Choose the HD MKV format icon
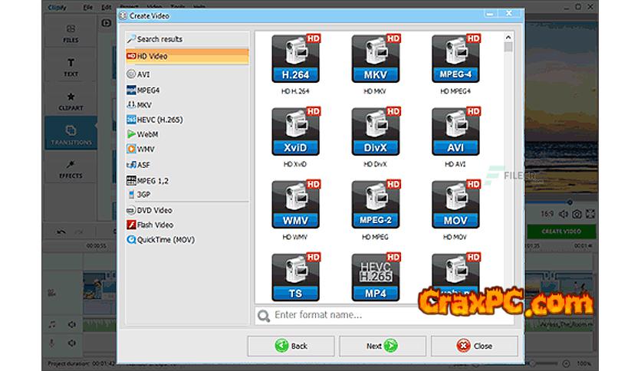The image size is (641, 371). 376,60
